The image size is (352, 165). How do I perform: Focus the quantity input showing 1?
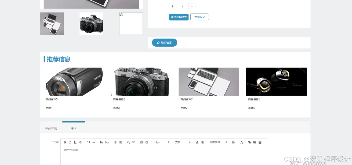[x=182, y=6]
